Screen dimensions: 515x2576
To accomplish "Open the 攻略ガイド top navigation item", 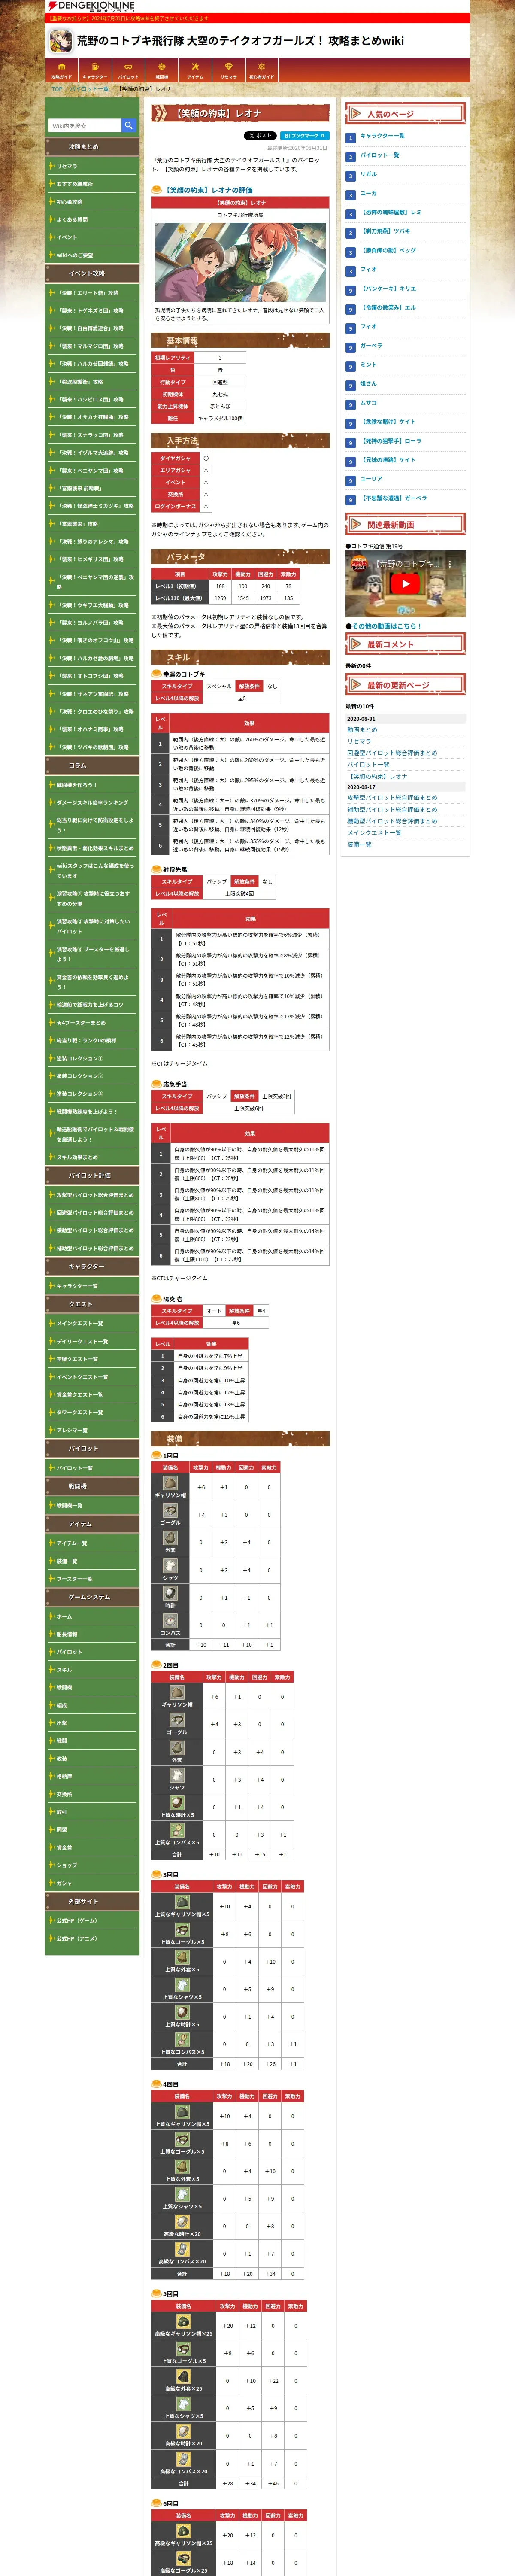I will [x=62, y=70].
